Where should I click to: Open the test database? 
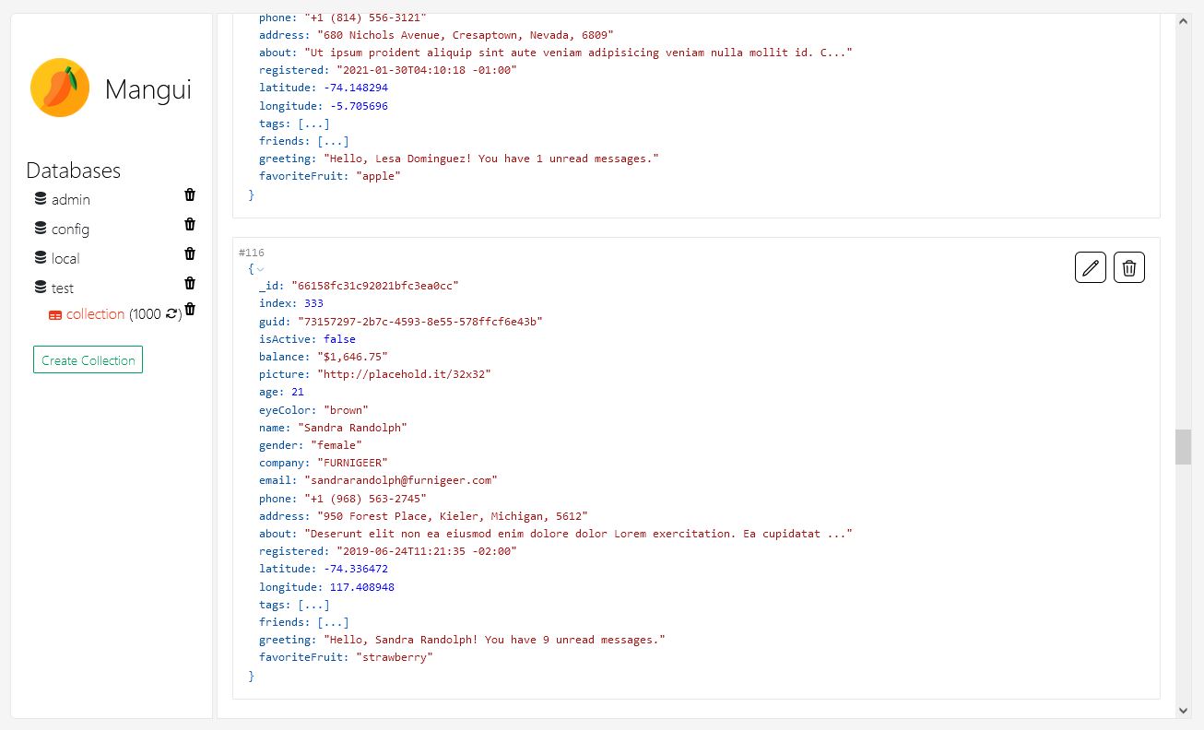click(63, 288)
